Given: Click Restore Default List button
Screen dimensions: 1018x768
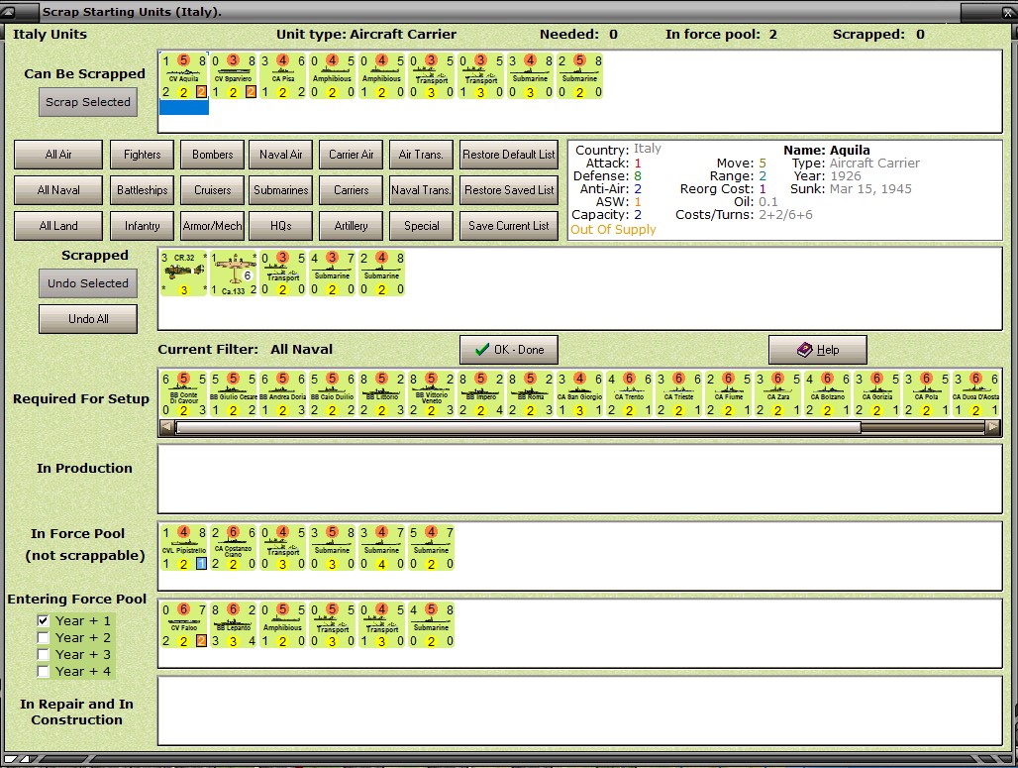Looking at the screenshot, I should tap(509, 155).
